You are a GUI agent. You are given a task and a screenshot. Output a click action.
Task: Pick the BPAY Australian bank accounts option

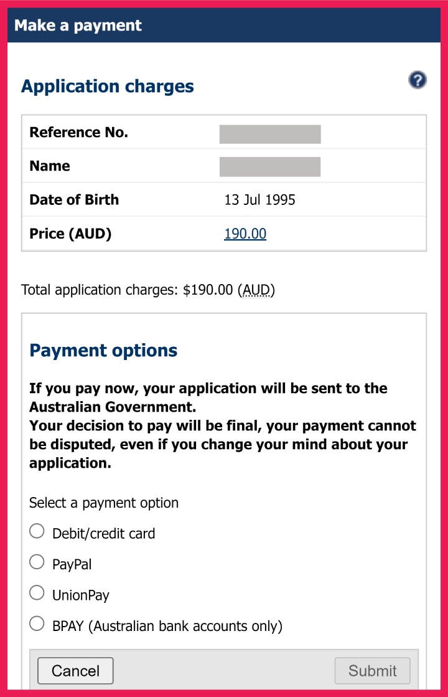click(x=37, y=624)
